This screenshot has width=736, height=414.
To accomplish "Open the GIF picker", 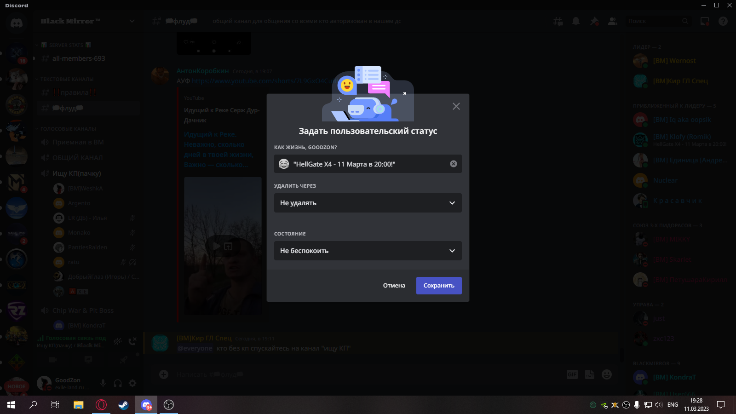I will 572,374.
